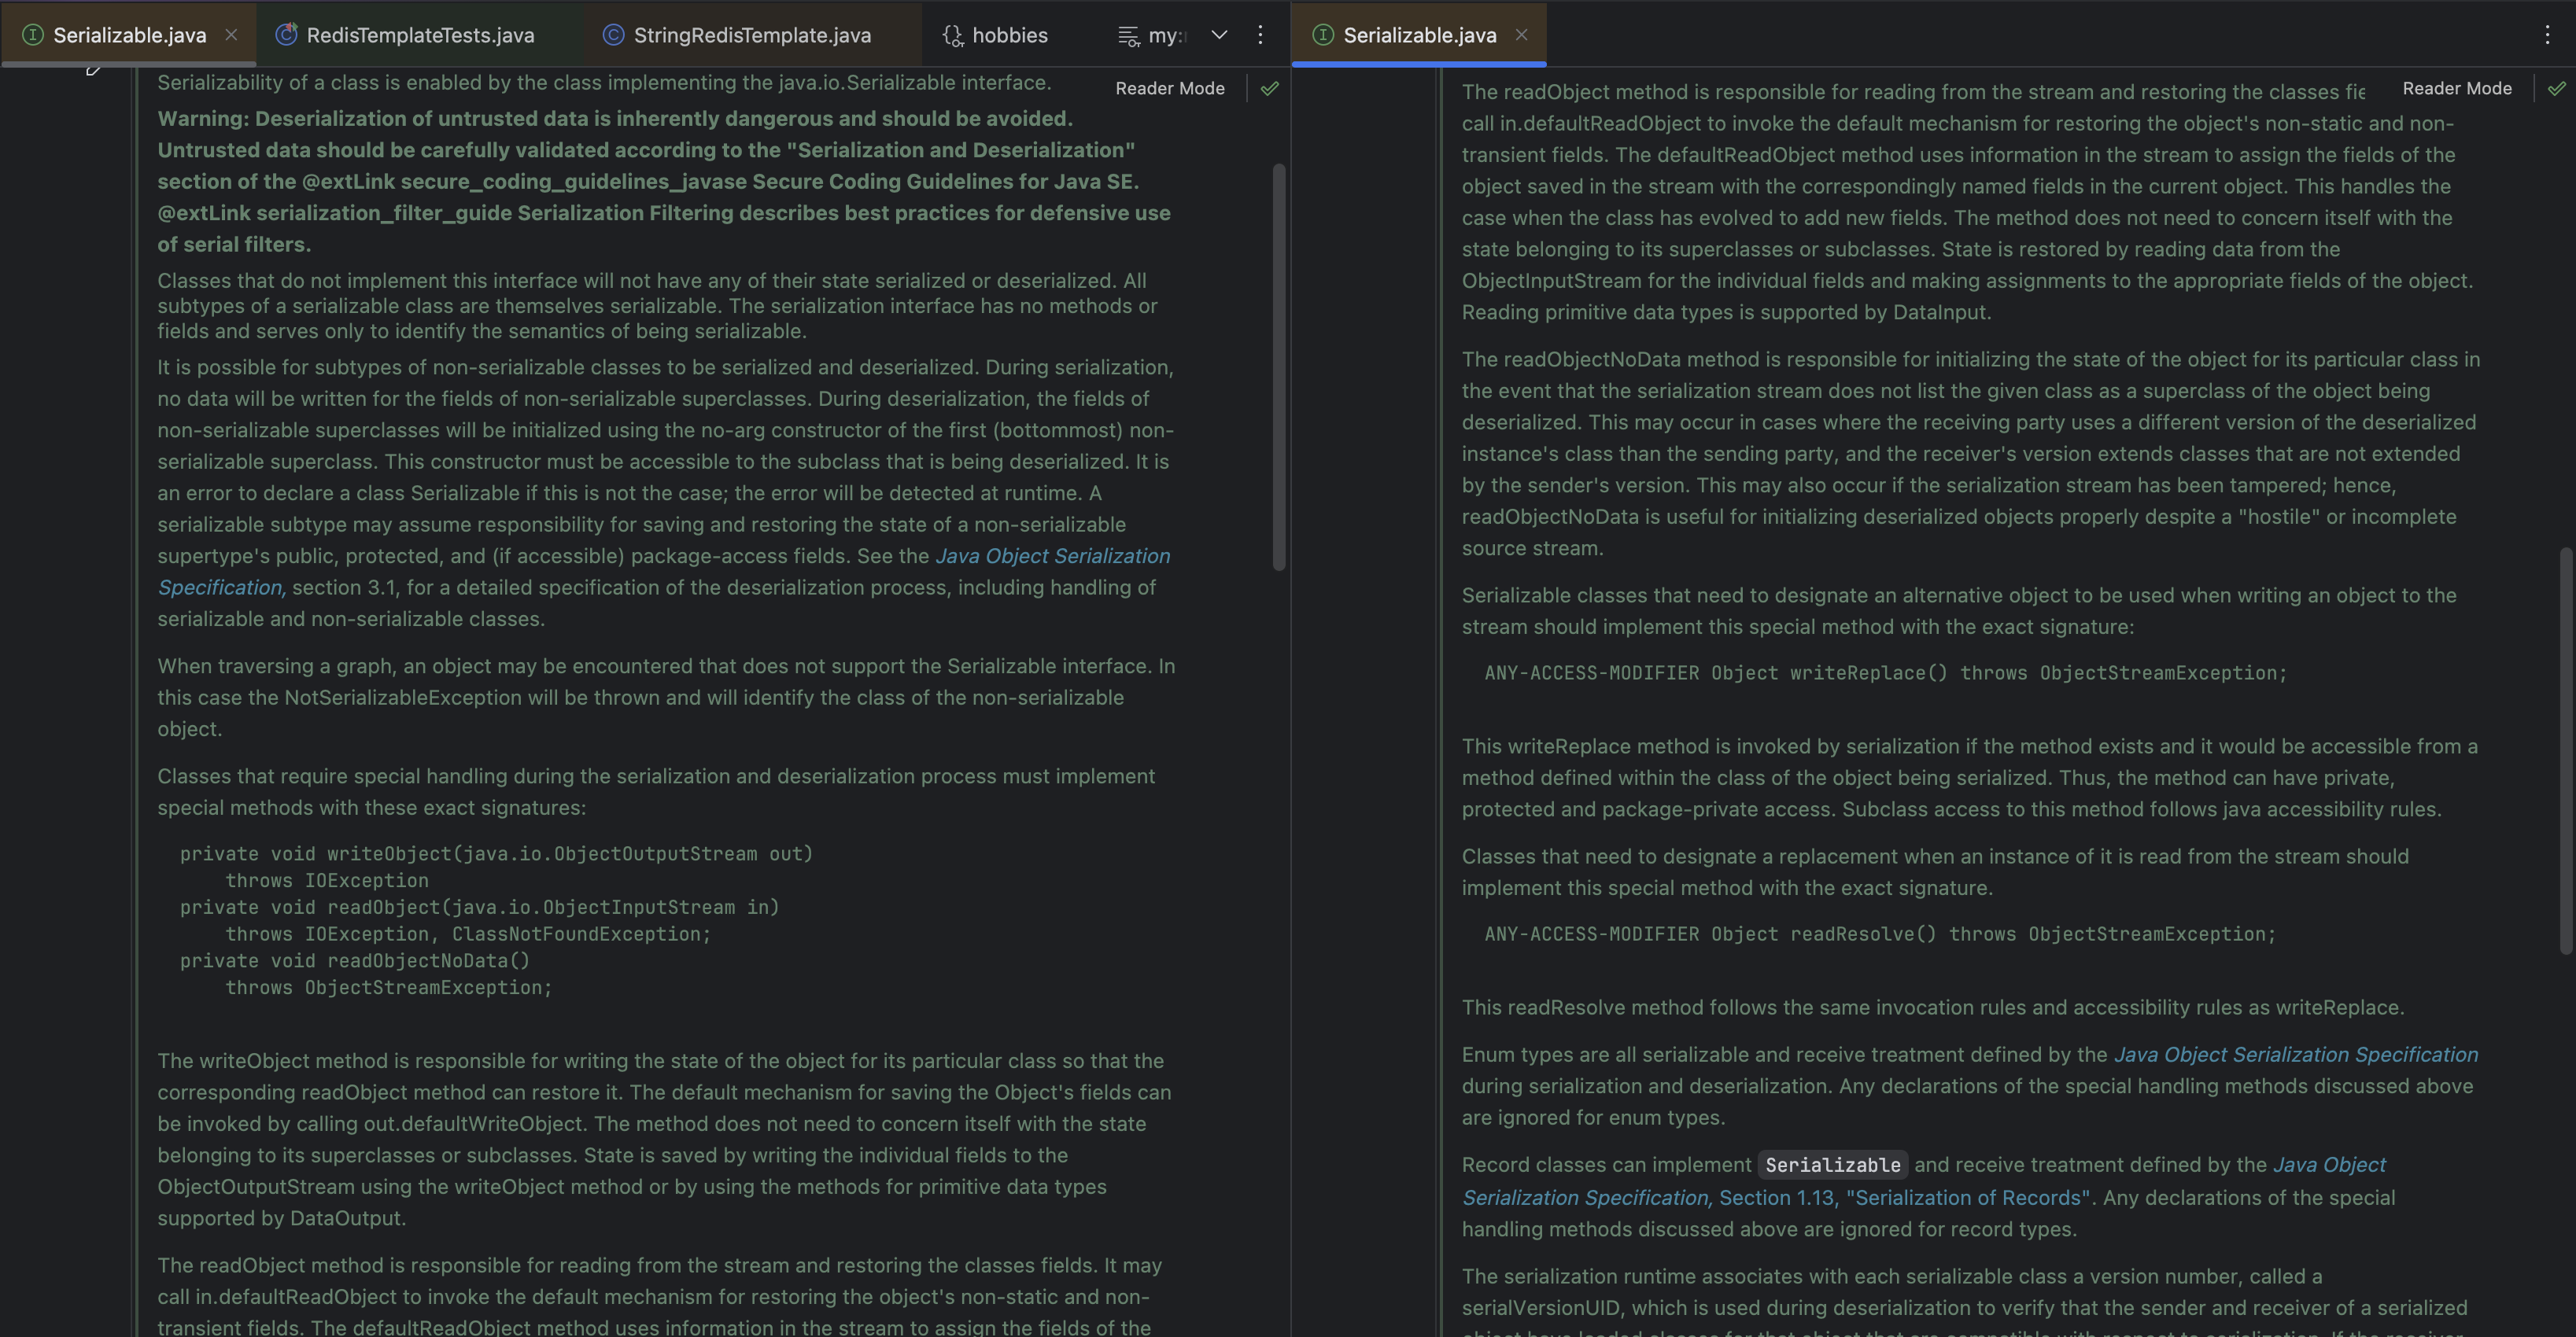Close the right Serializable.java tab
Viewport: 2576px width, 1337px height.
[1521, 35]
